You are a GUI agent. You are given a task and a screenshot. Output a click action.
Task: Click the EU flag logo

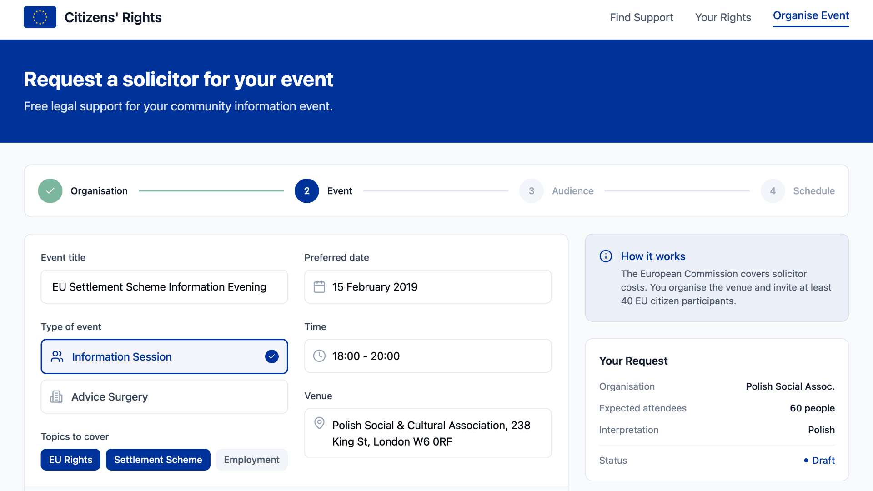[40, 17]
